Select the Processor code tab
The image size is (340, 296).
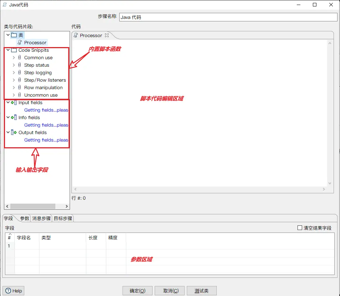click(x=91, y=35)
